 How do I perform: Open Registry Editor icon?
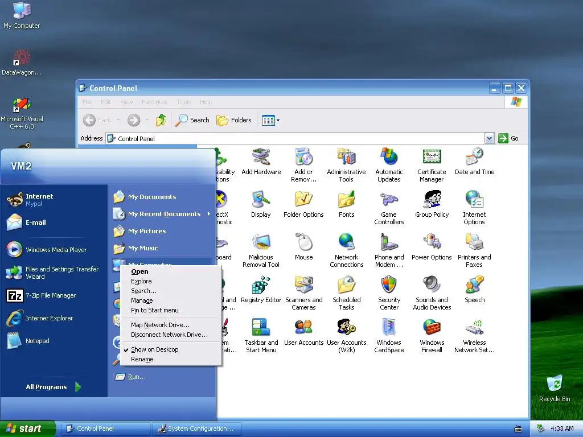pos(261,290)
